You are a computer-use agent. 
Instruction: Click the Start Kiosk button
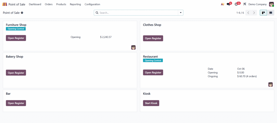[151, 103]
